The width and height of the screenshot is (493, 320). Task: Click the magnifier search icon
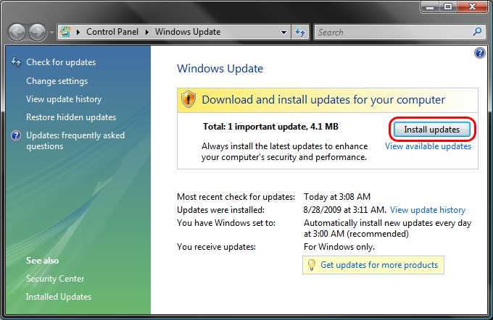pos(477,31)
